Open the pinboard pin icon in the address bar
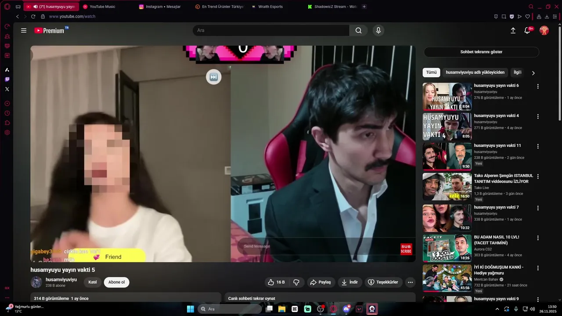Screen dimensions: 562x316 tap(496, 17)
